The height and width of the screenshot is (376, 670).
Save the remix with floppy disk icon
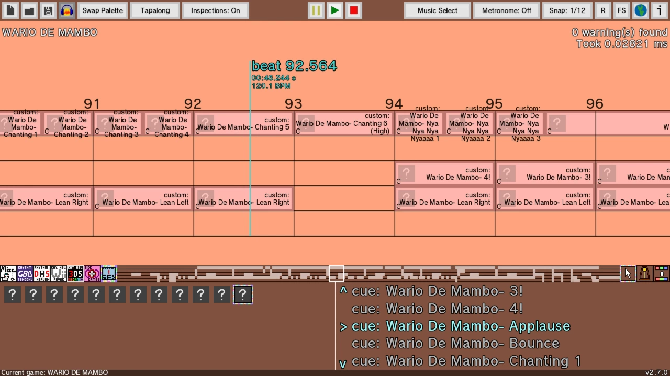point(48,10)
